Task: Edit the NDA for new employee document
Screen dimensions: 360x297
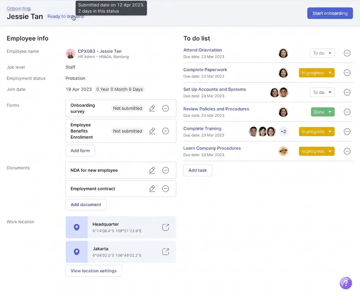Action: 152,170
